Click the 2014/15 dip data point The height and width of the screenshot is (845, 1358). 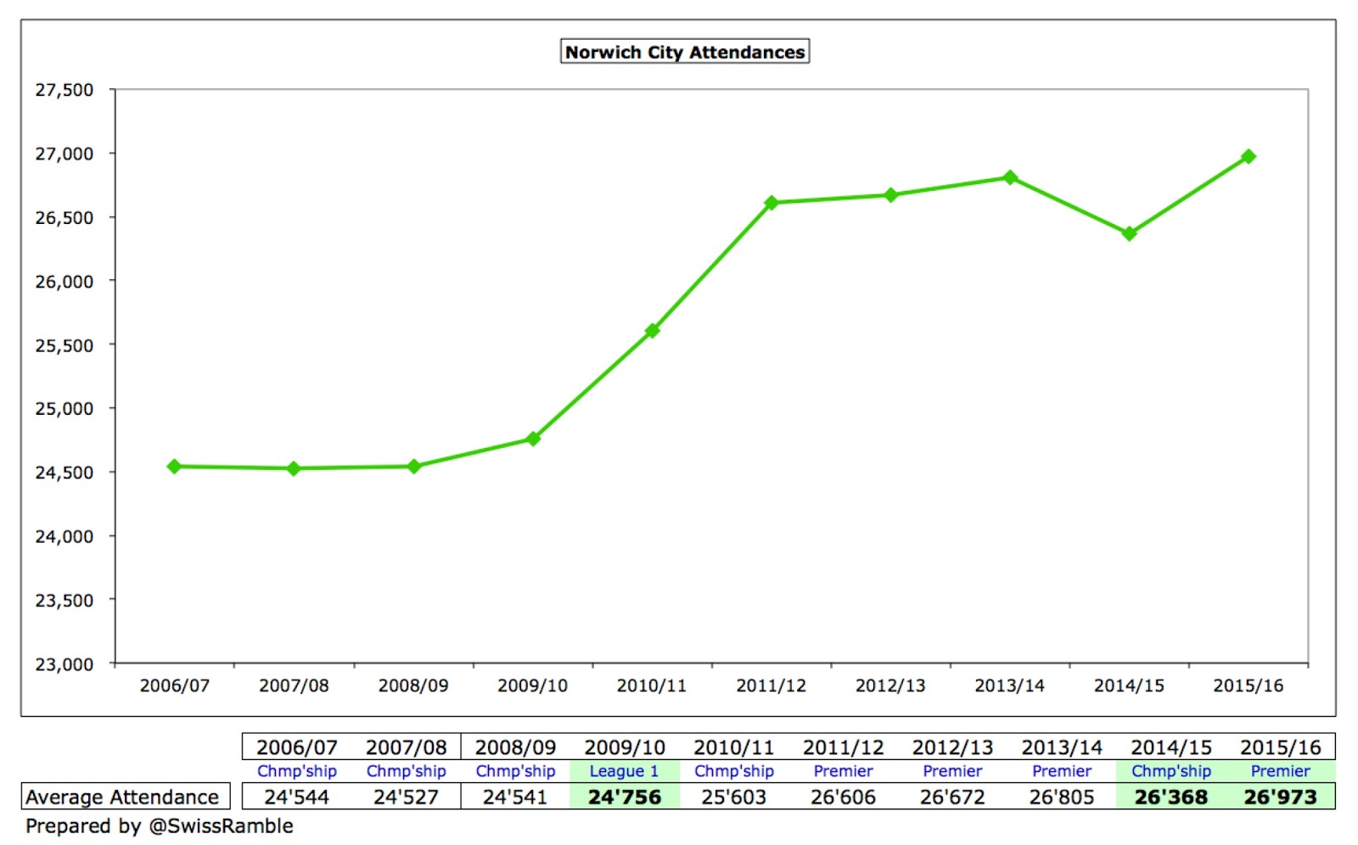tap(1130, 233)
